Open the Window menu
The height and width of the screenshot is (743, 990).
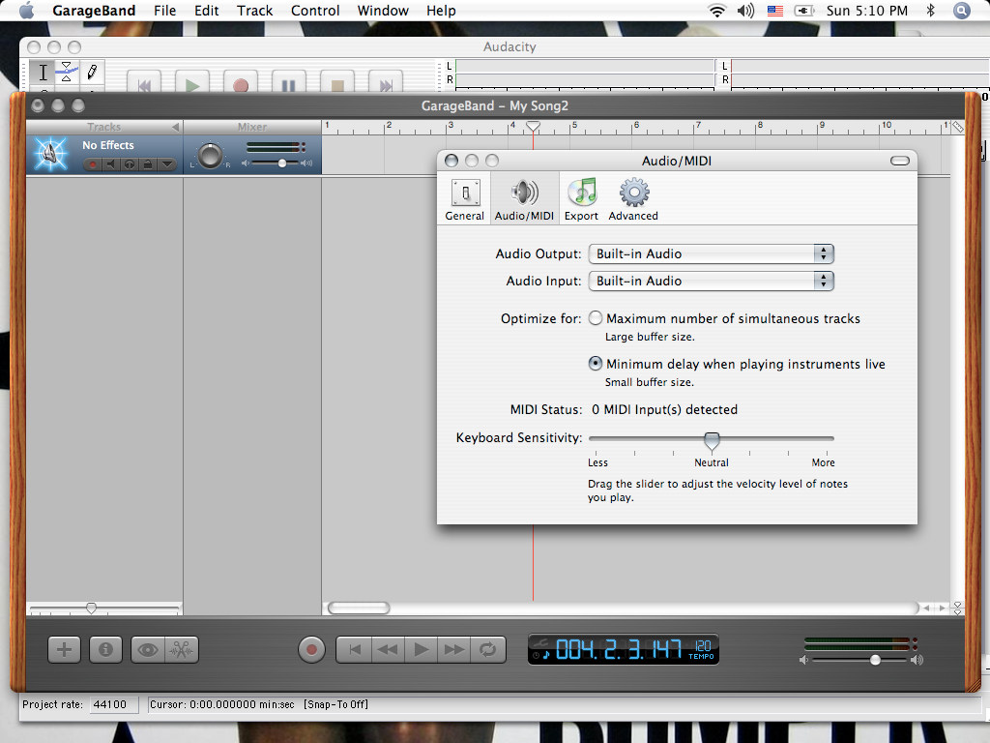383,11
